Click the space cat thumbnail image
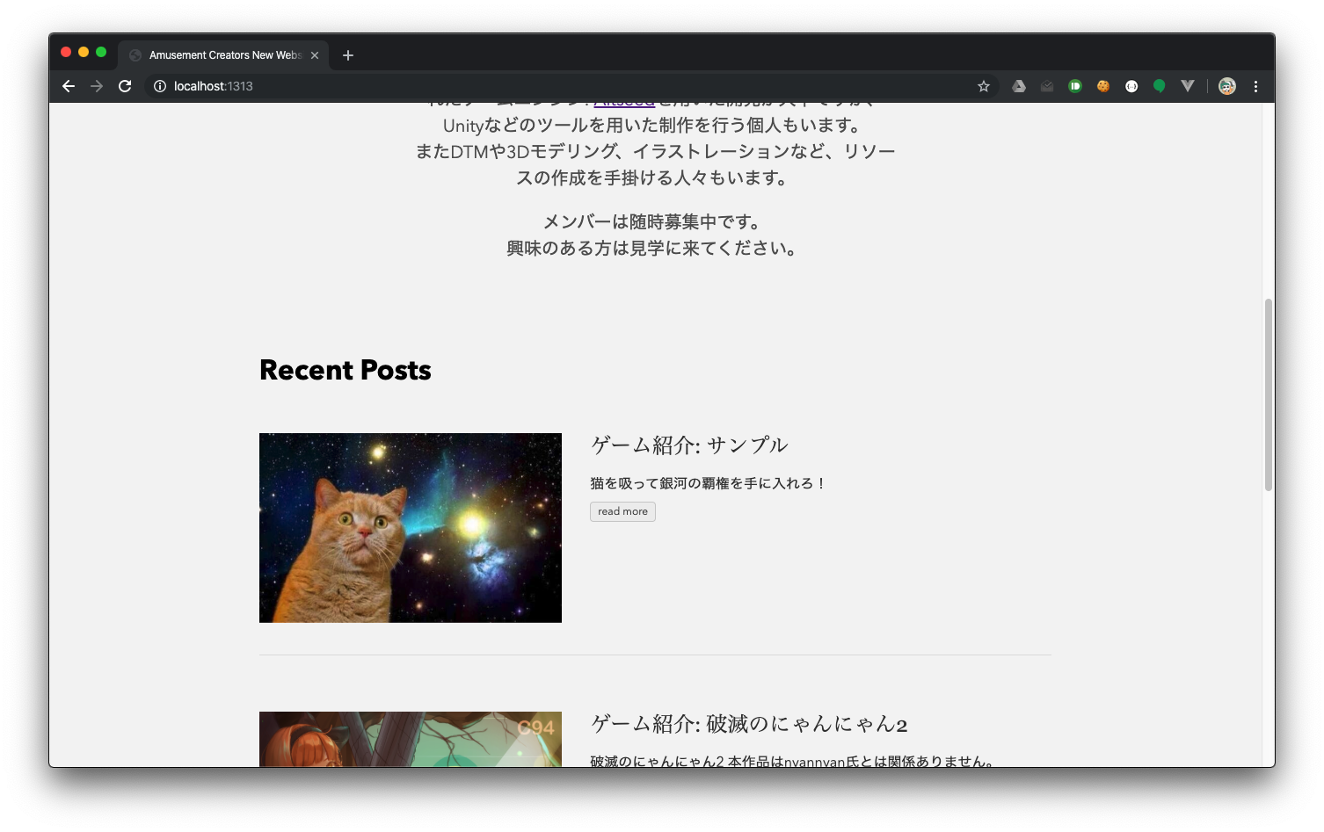This screenshot has height=832, width=1324. (x=411, y=528)
